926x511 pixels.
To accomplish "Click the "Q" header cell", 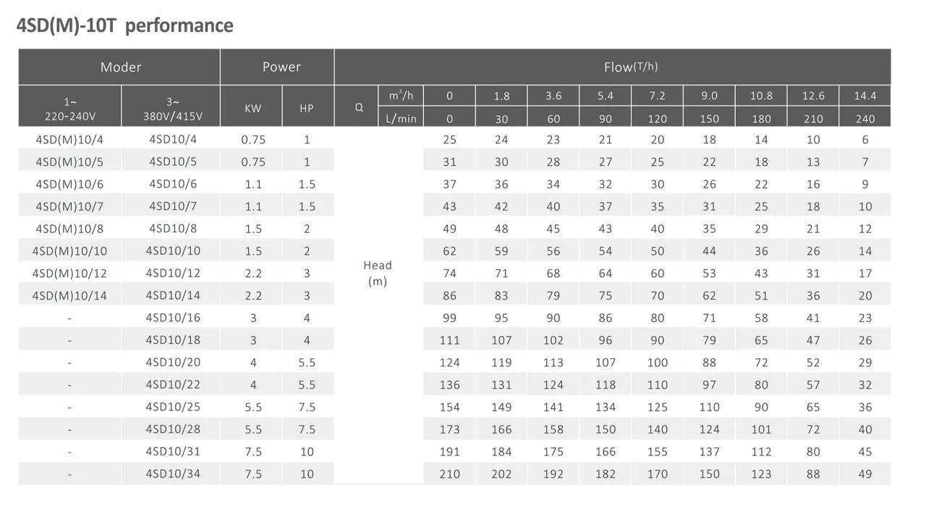I will coord(359,107).
